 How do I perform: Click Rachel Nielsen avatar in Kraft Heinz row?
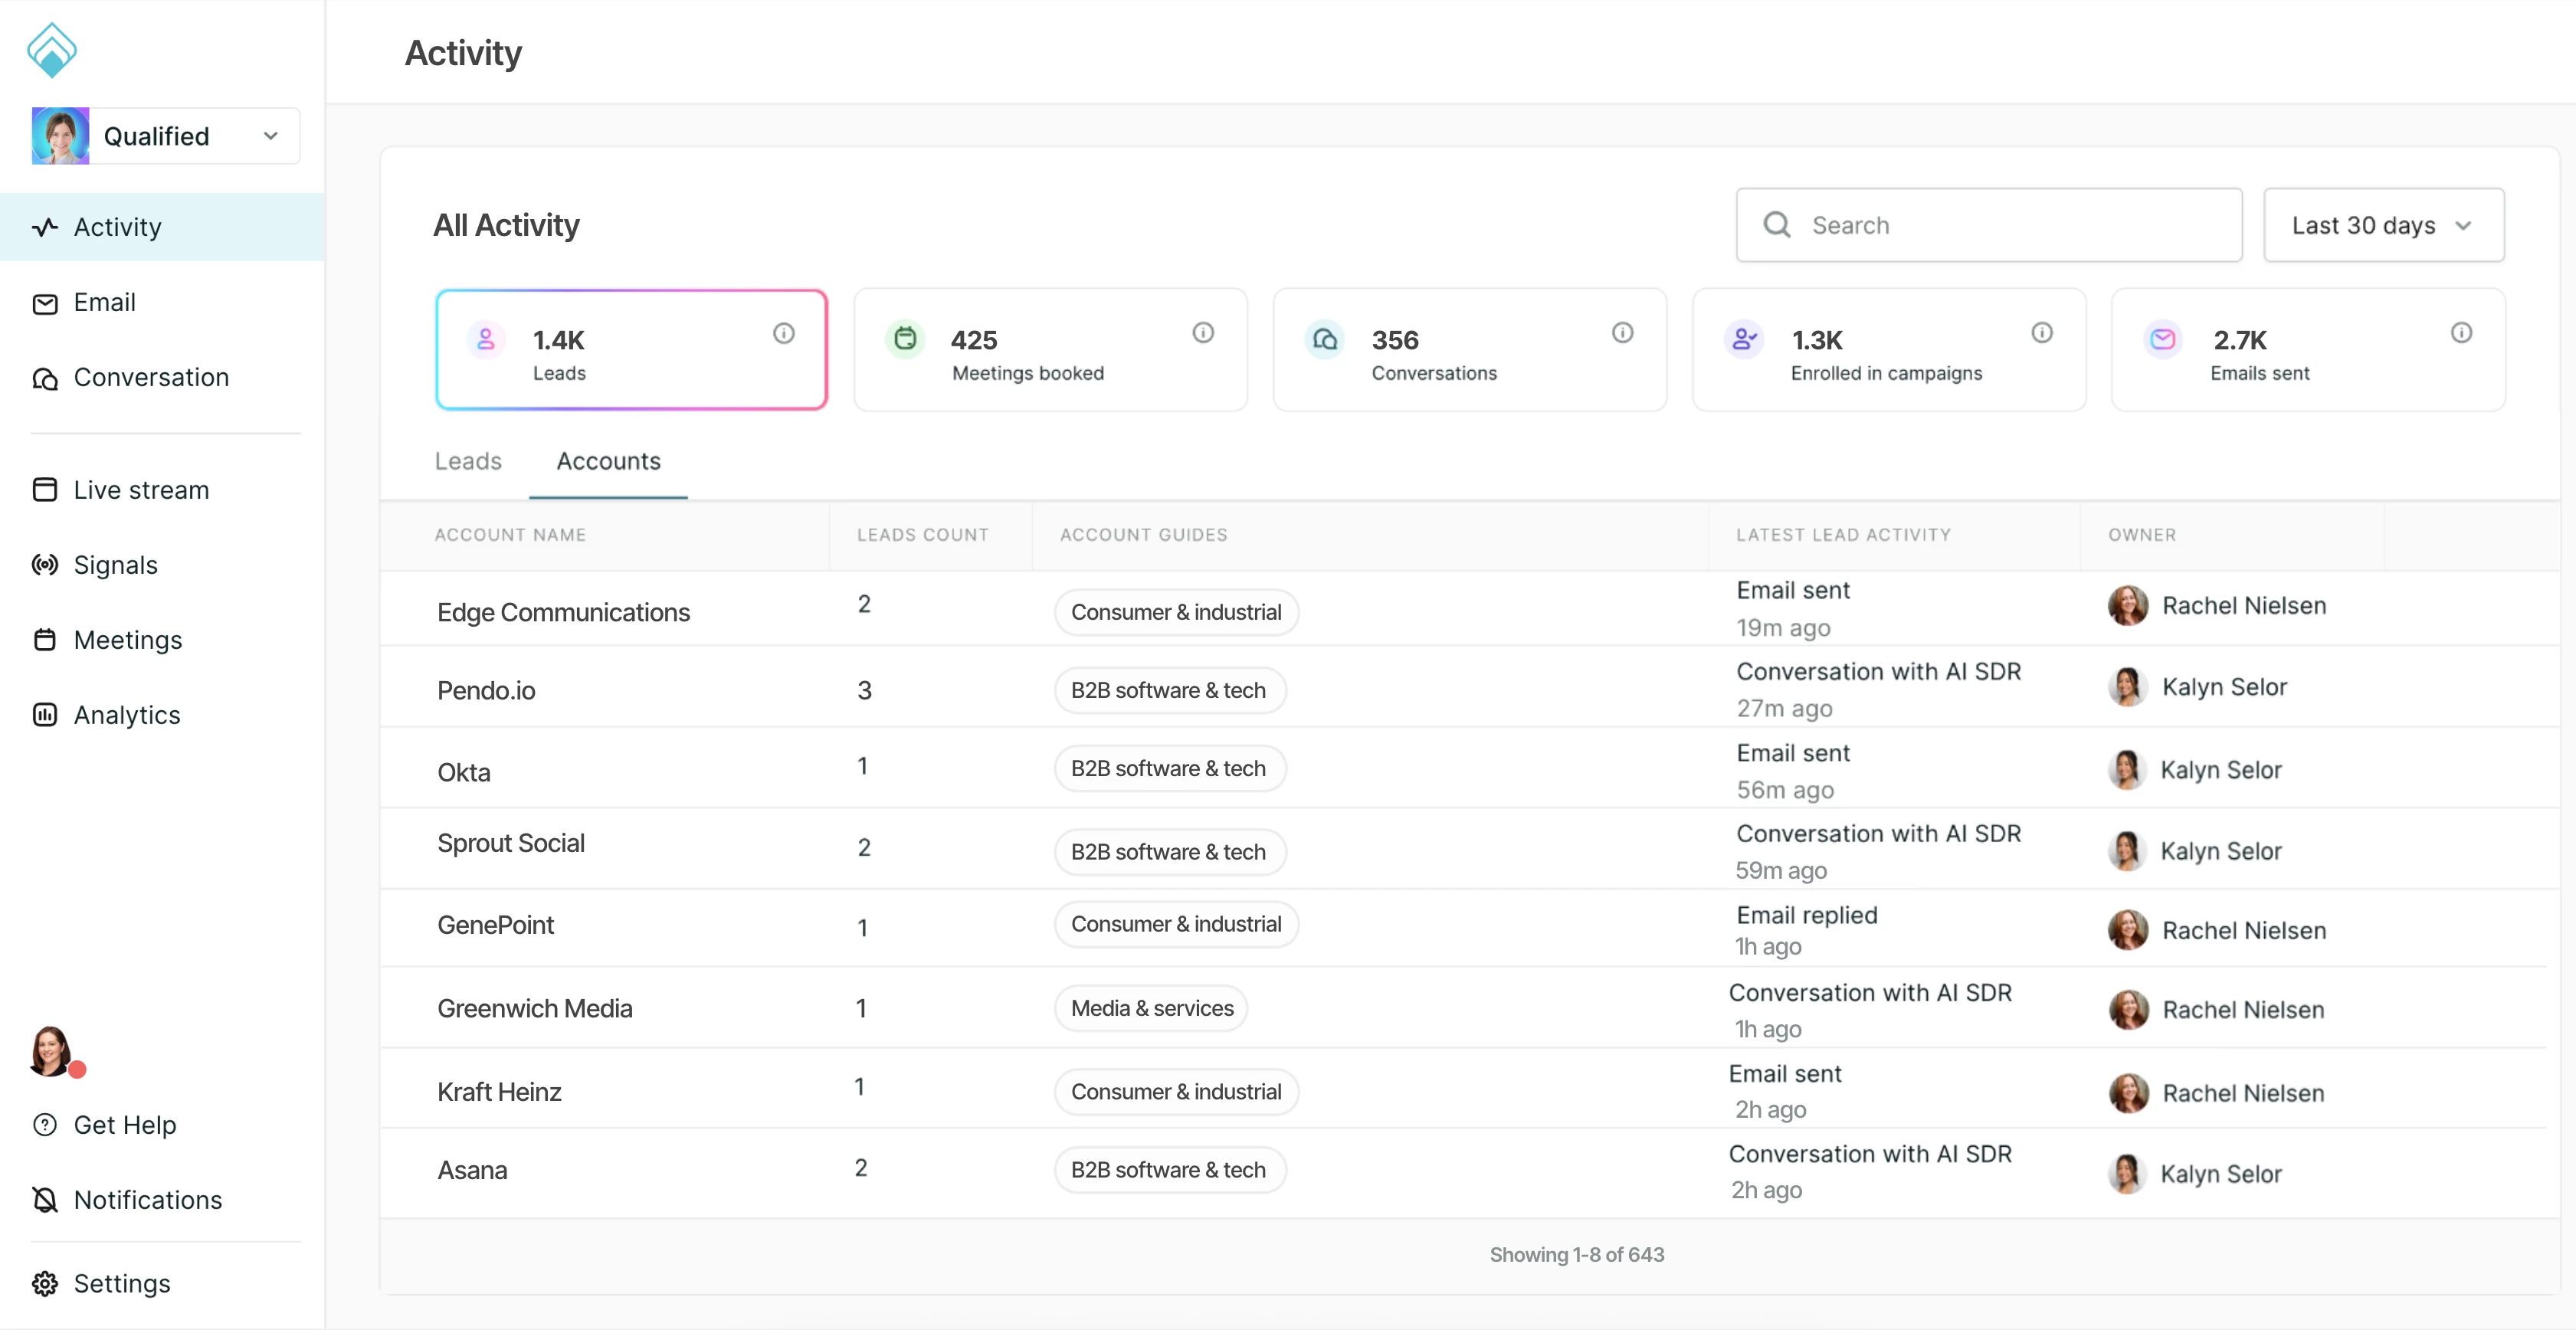[x=2128, y=1093]
